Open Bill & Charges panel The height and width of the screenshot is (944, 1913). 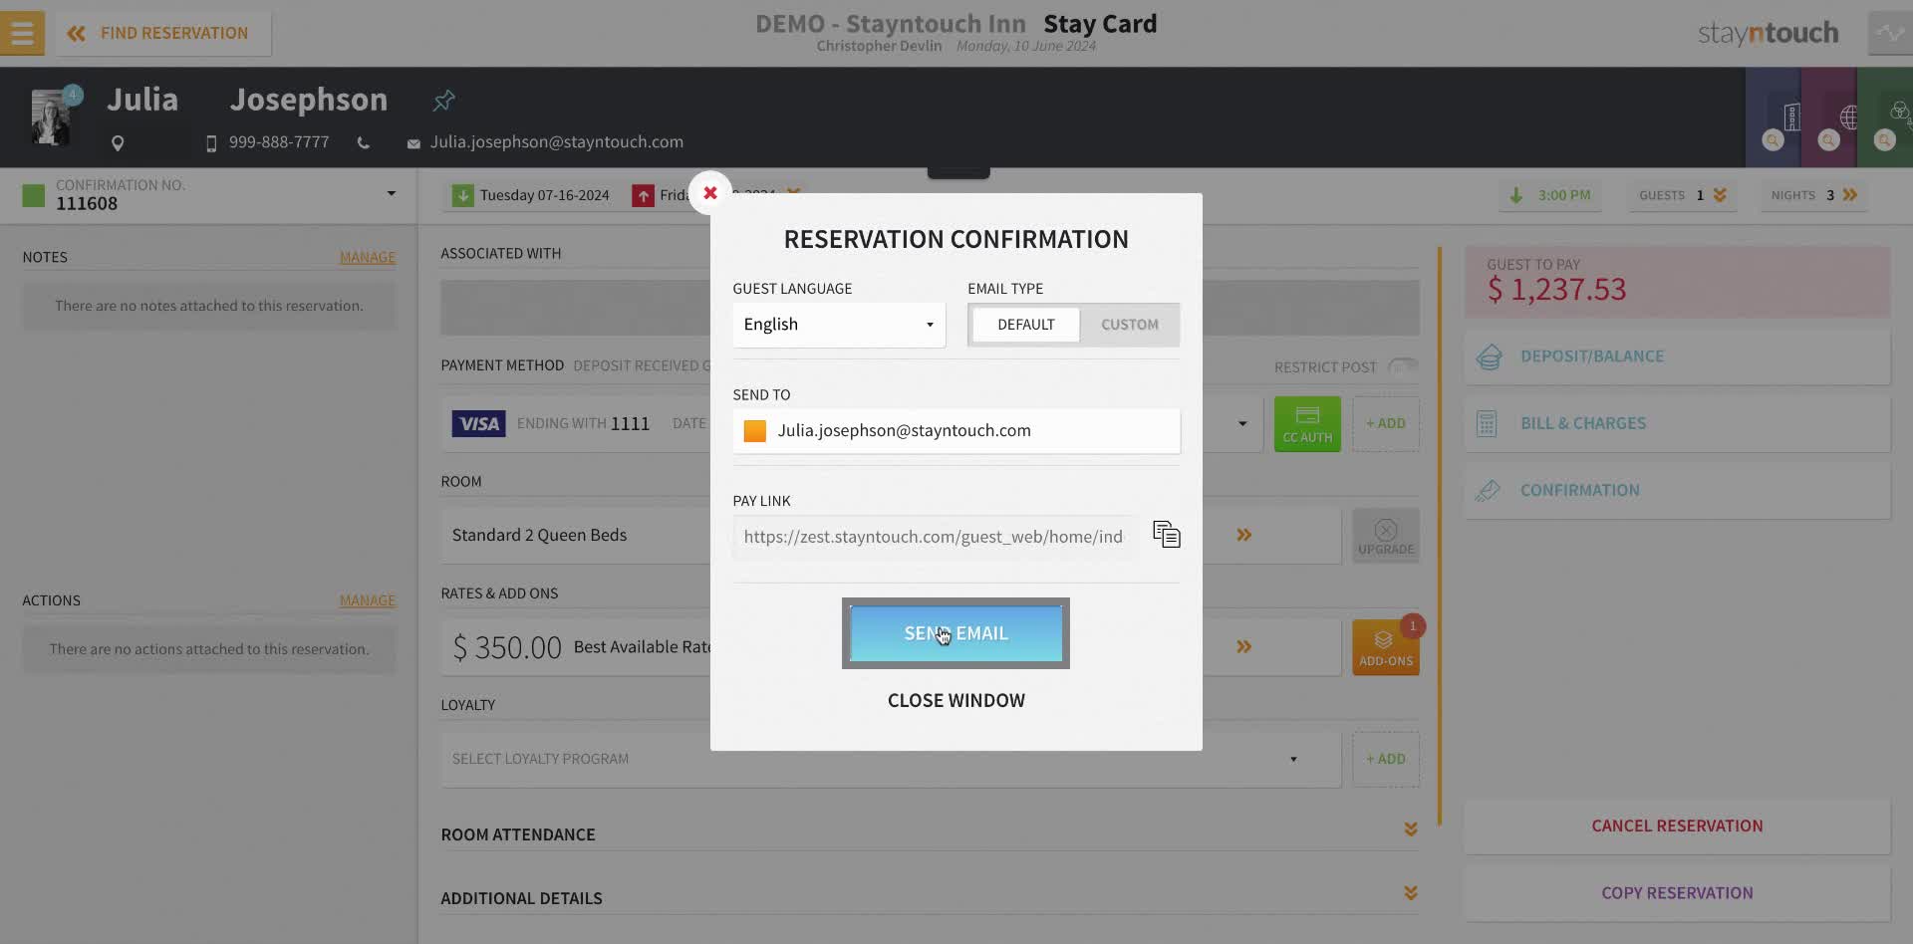point(1677,423)
